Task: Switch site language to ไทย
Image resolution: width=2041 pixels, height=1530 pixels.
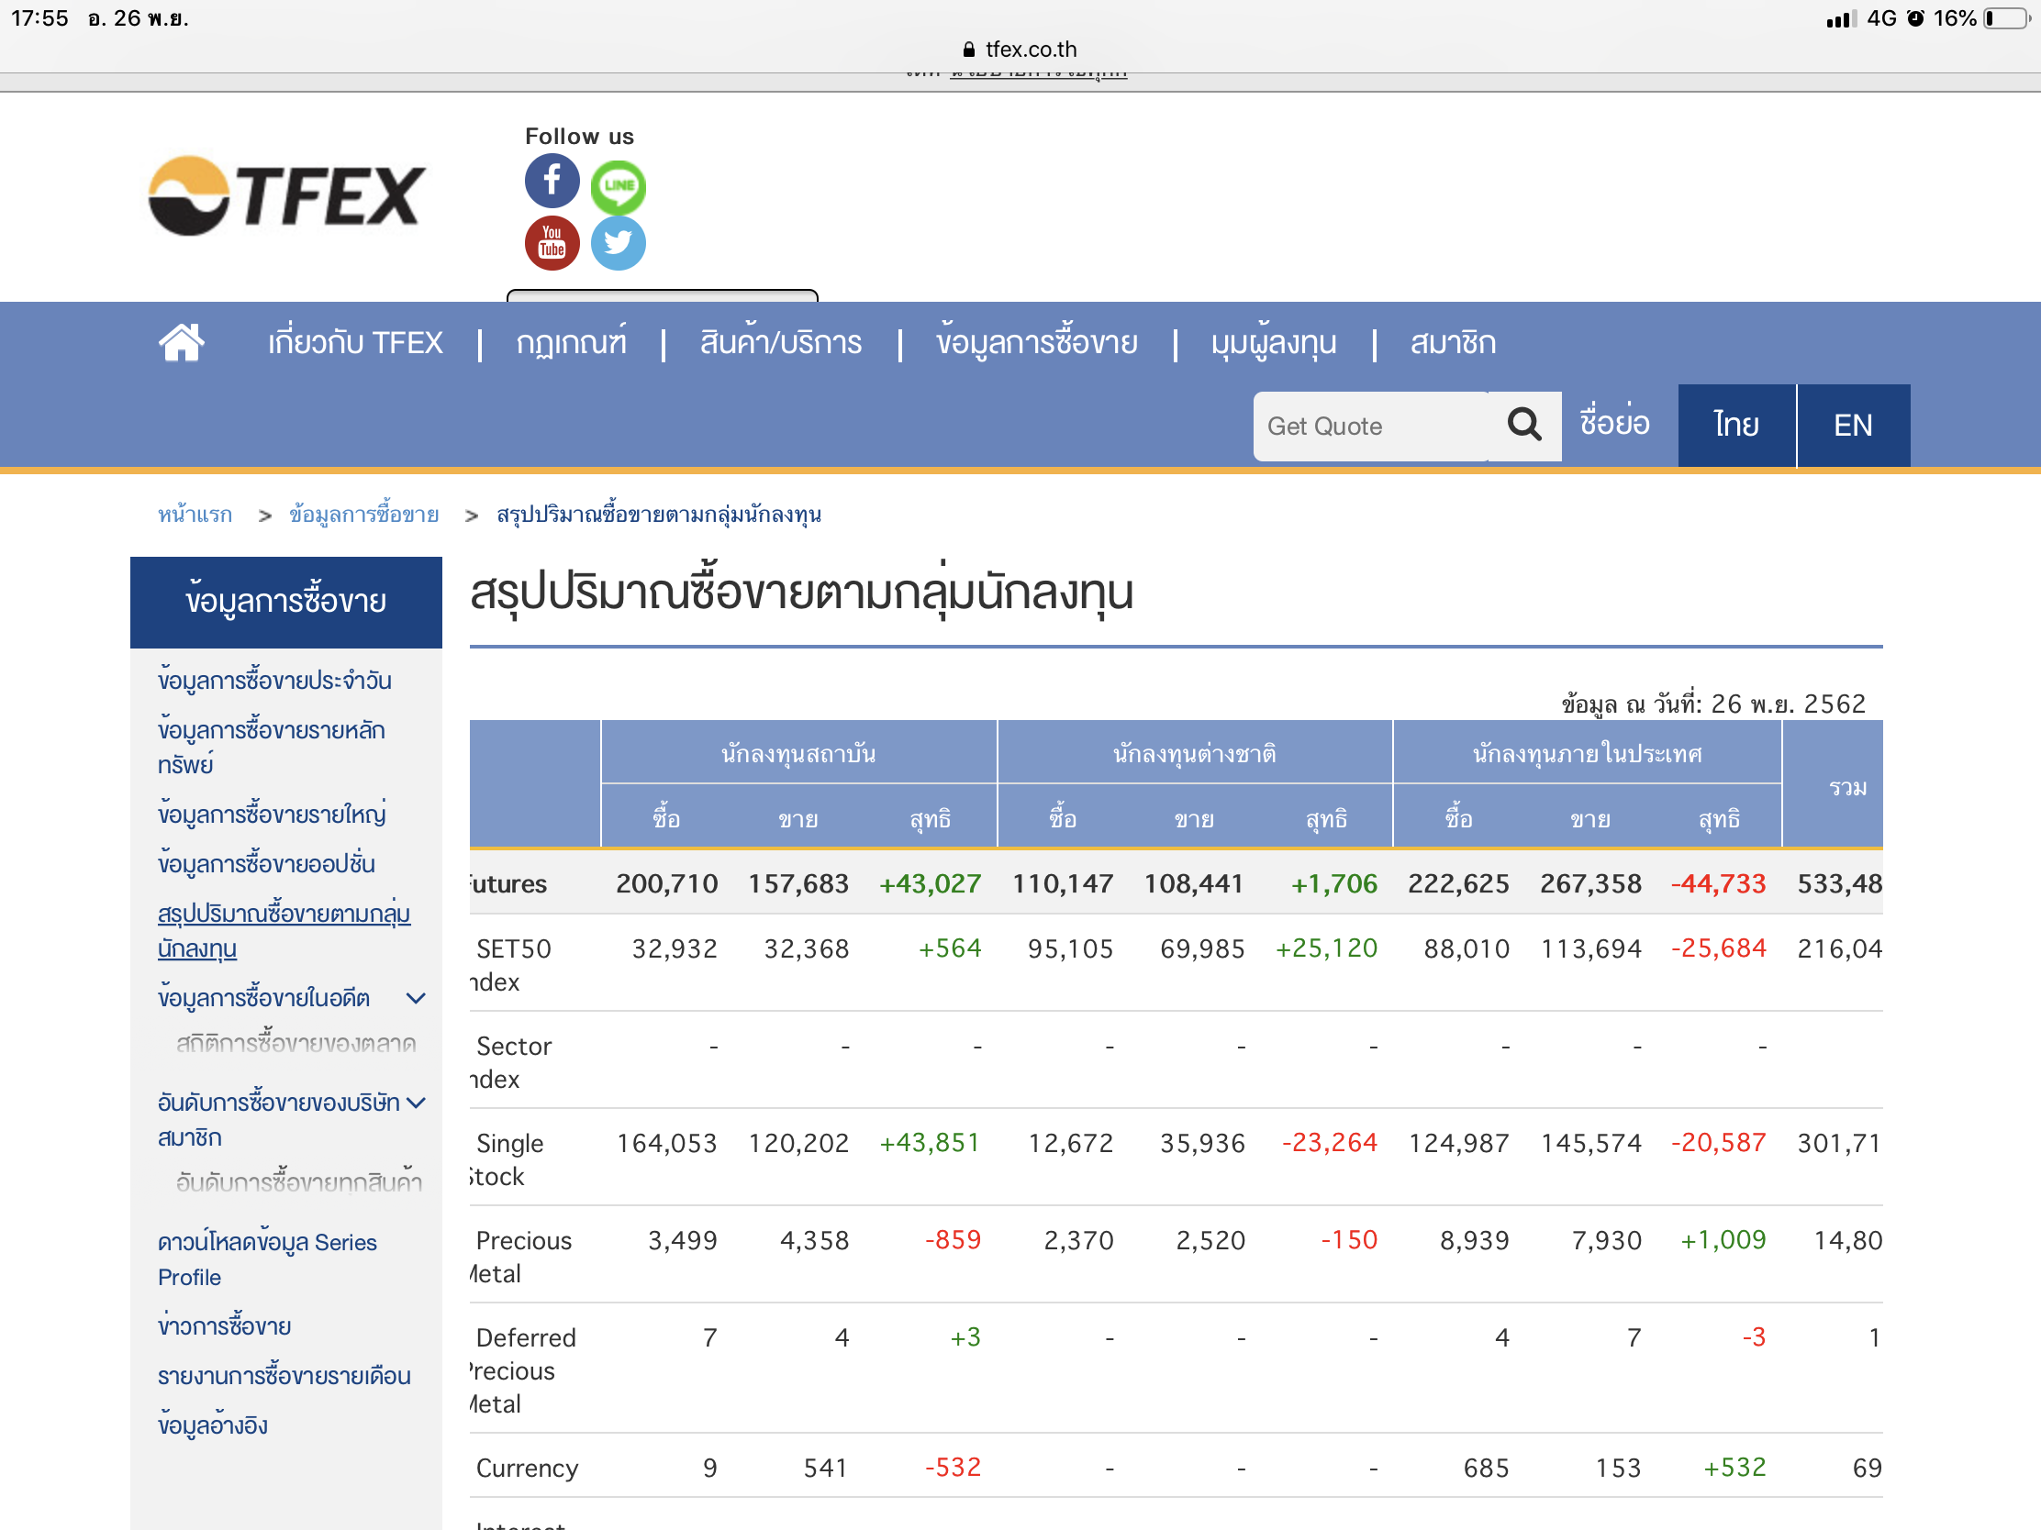Action: click(x=1735, y=426)
